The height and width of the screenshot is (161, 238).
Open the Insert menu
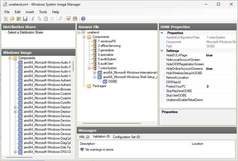pyautogui.click(x=30, y=12)
